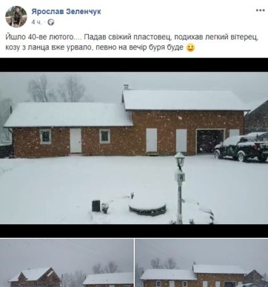
Task: Click the smiley emoji in the post text
Action: click(190, 47)
